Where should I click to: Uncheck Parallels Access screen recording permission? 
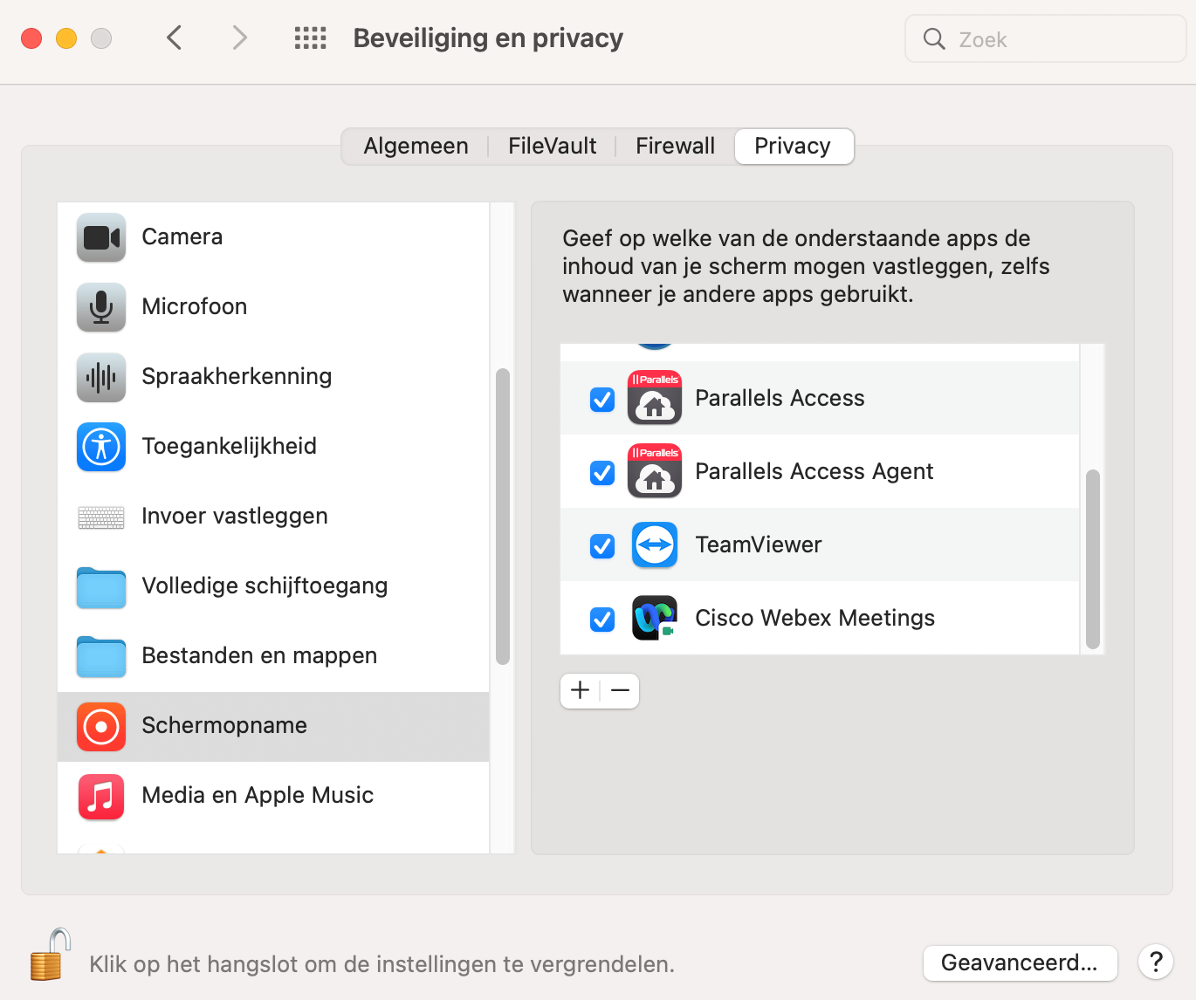602,400
